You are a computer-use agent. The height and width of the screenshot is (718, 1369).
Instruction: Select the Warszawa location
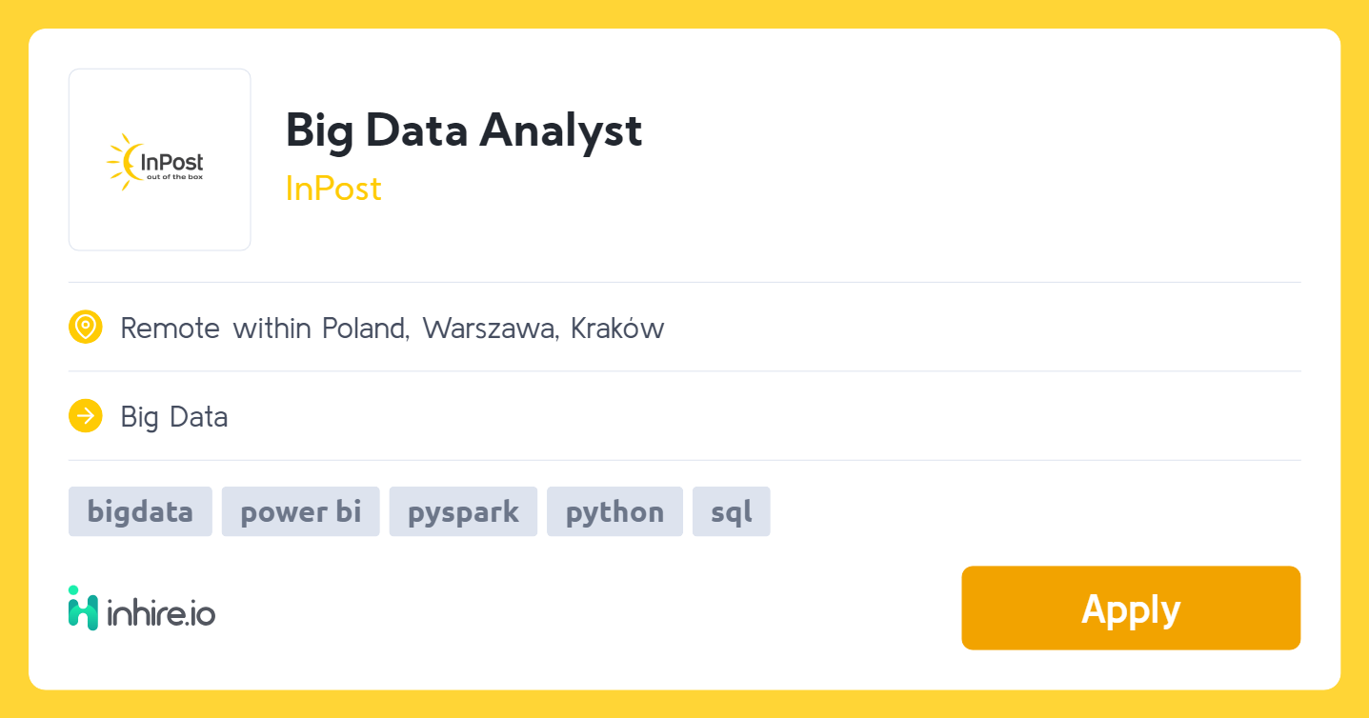[x=490, y=329]
